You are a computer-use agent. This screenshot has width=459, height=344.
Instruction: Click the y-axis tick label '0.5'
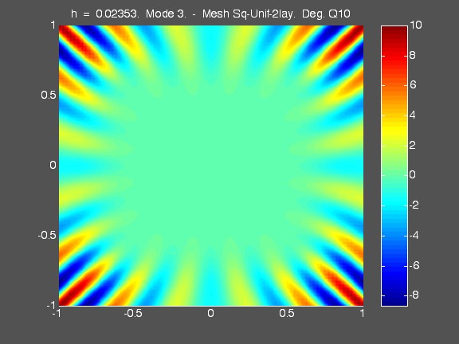point(49,95)
